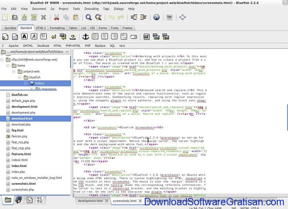288x209 pixels.
Task: Indent the selection using toolbar icon
Action: click(144, 17)
